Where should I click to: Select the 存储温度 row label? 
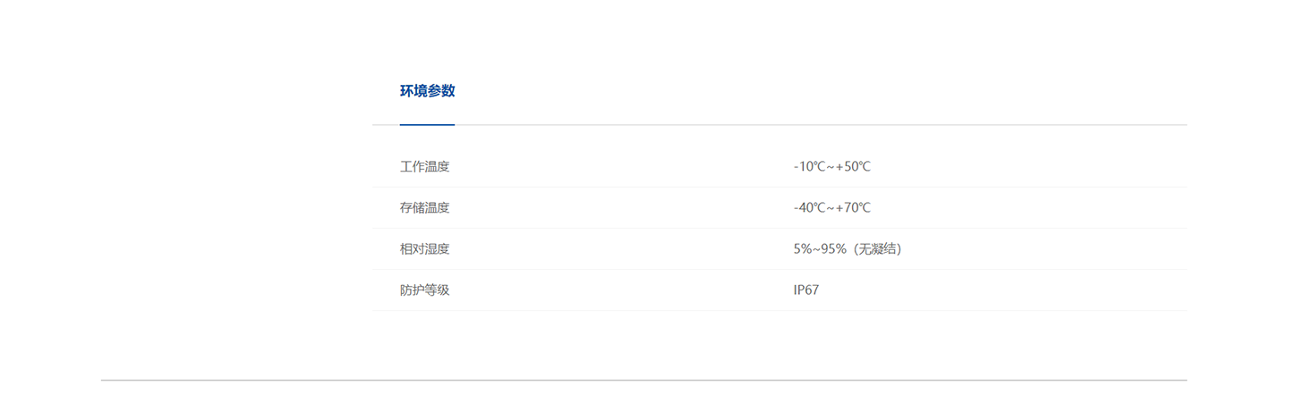(x=424, y=207)
